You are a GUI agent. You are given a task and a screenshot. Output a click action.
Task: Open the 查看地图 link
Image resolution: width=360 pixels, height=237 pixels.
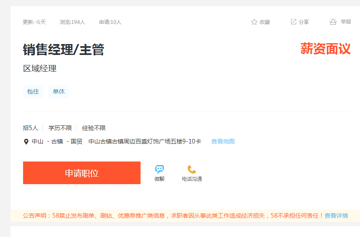click(223, 141)
